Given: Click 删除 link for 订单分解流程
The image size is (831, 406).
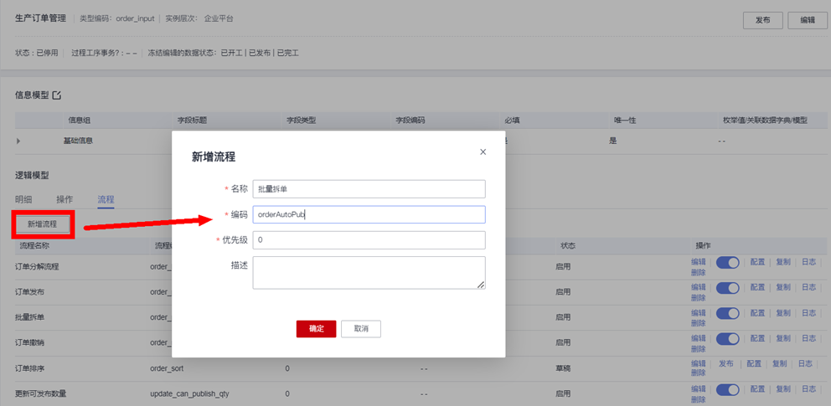Looking at the screenshot, I should [699, 272].
